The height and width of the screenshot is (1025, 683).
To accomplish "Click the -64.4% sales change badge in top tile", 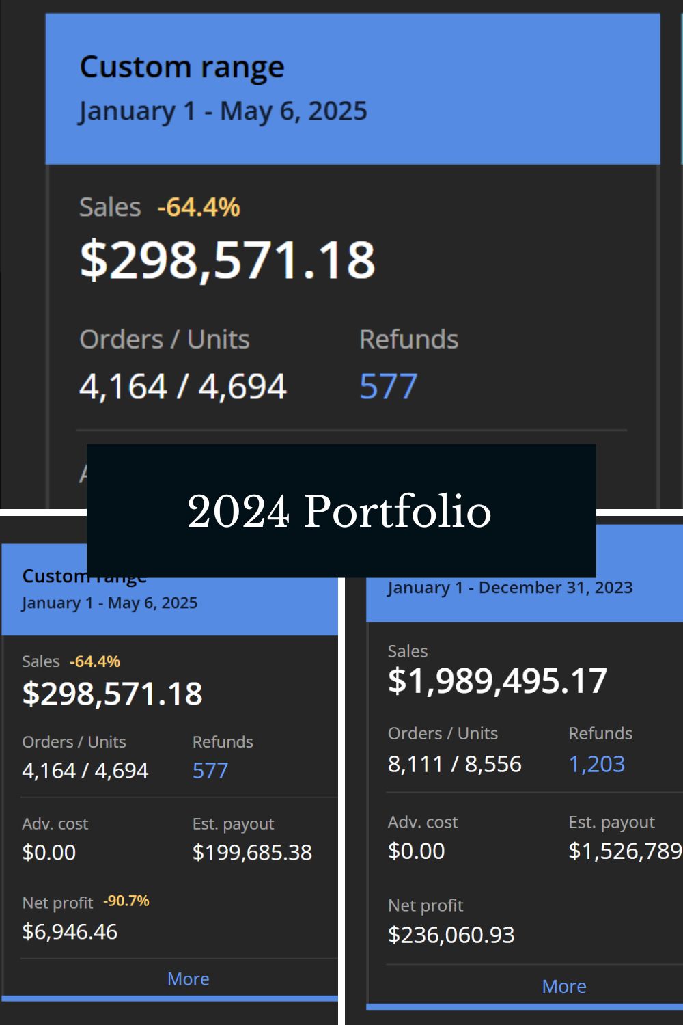I will point(199,207).
